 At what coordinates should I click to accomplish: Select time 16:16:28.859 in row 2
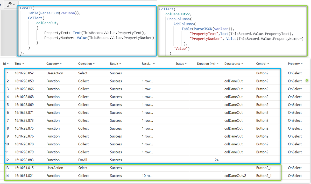coord(24,81)
